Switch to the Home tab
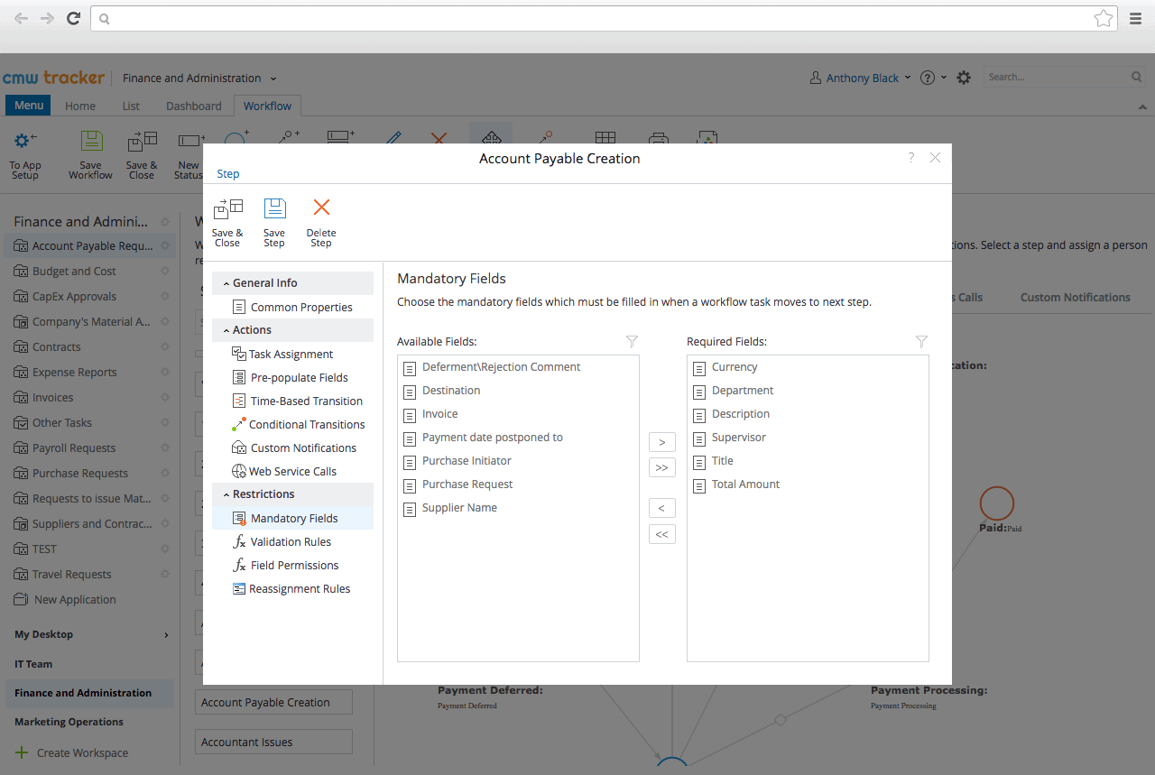This screenshot has height=775, width=1155. 80,106
